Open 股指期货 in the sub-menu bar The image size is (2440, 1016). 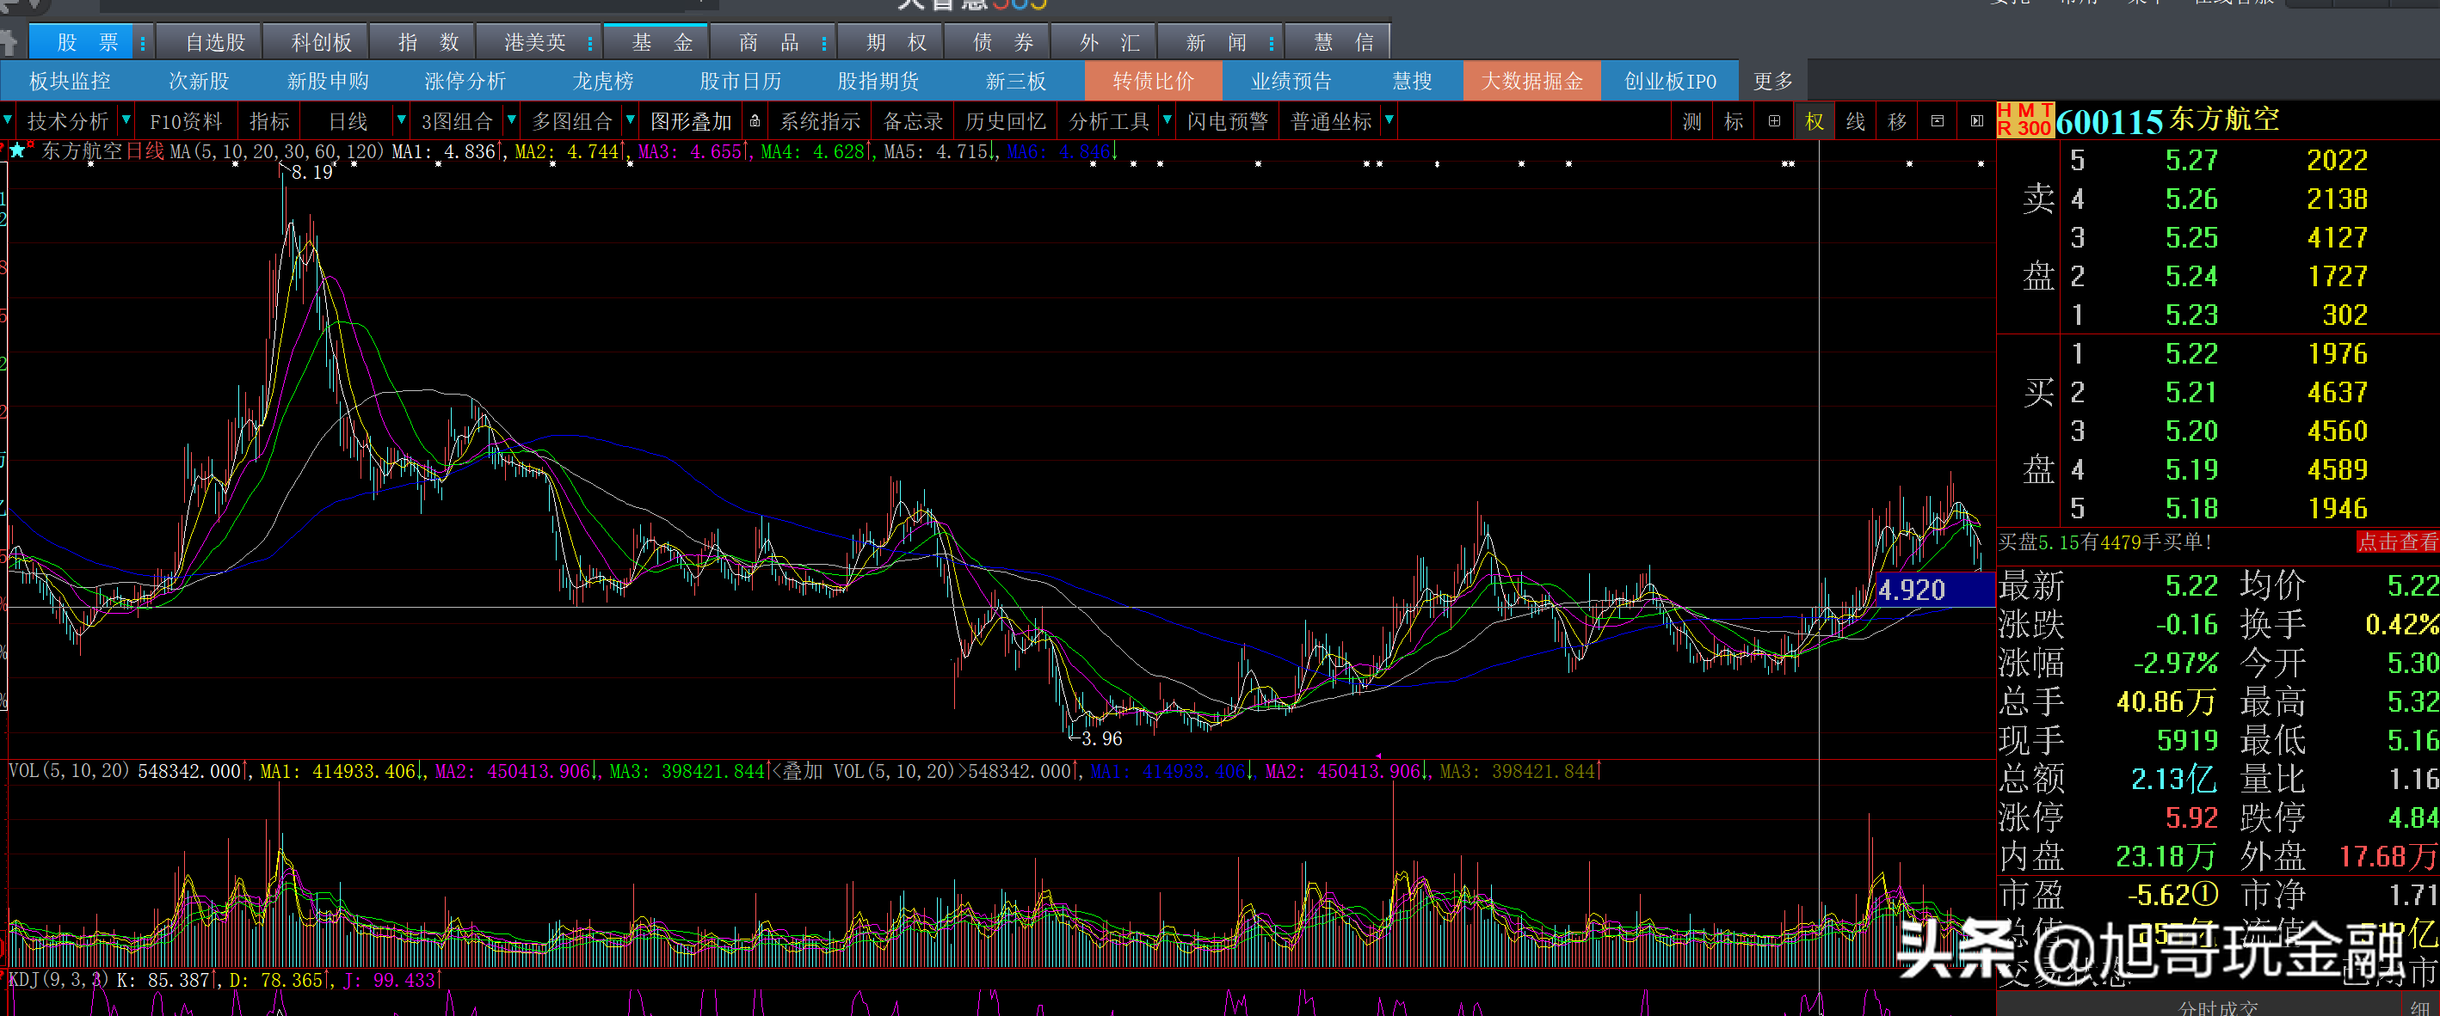[878, 82]
